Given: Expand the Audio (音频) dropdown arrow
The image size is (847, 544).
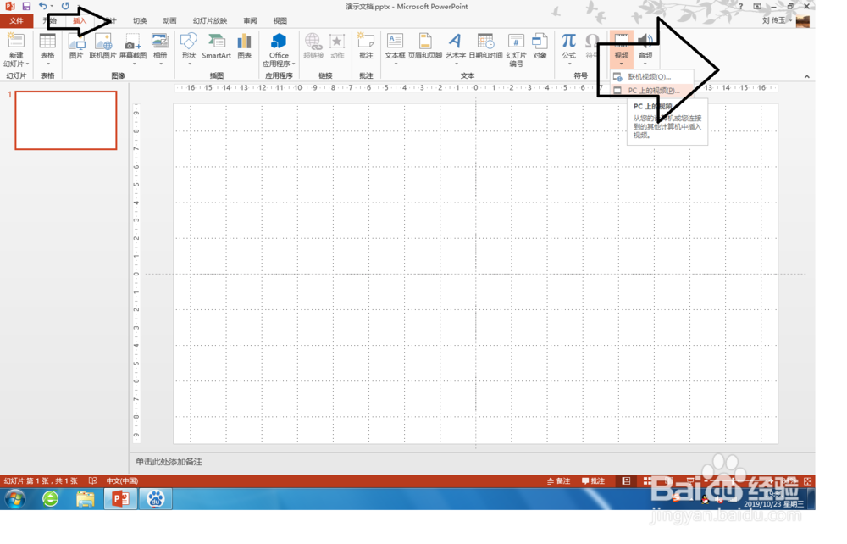Looking at the screenshot, I should (645, 64).
